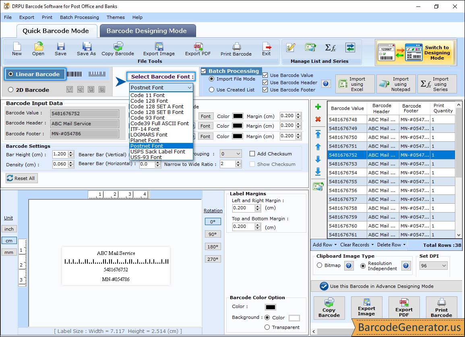
Task: Pick ITF-14 Font in the dropdown list
Action: (161, 129)
